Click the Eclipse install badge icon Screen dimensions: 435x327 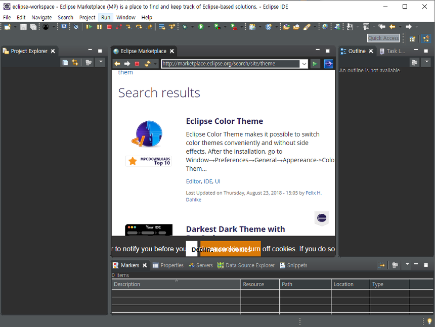click(322, 218)
